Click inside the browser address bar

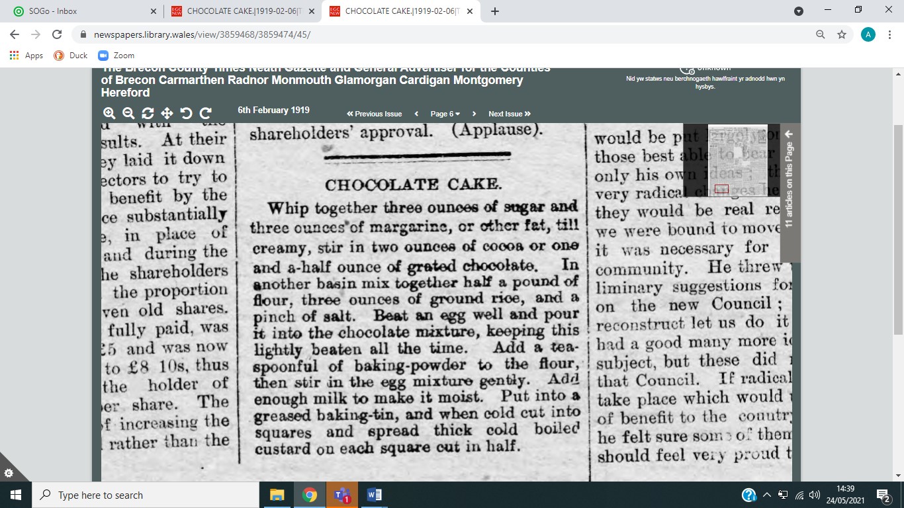(265, 34)
